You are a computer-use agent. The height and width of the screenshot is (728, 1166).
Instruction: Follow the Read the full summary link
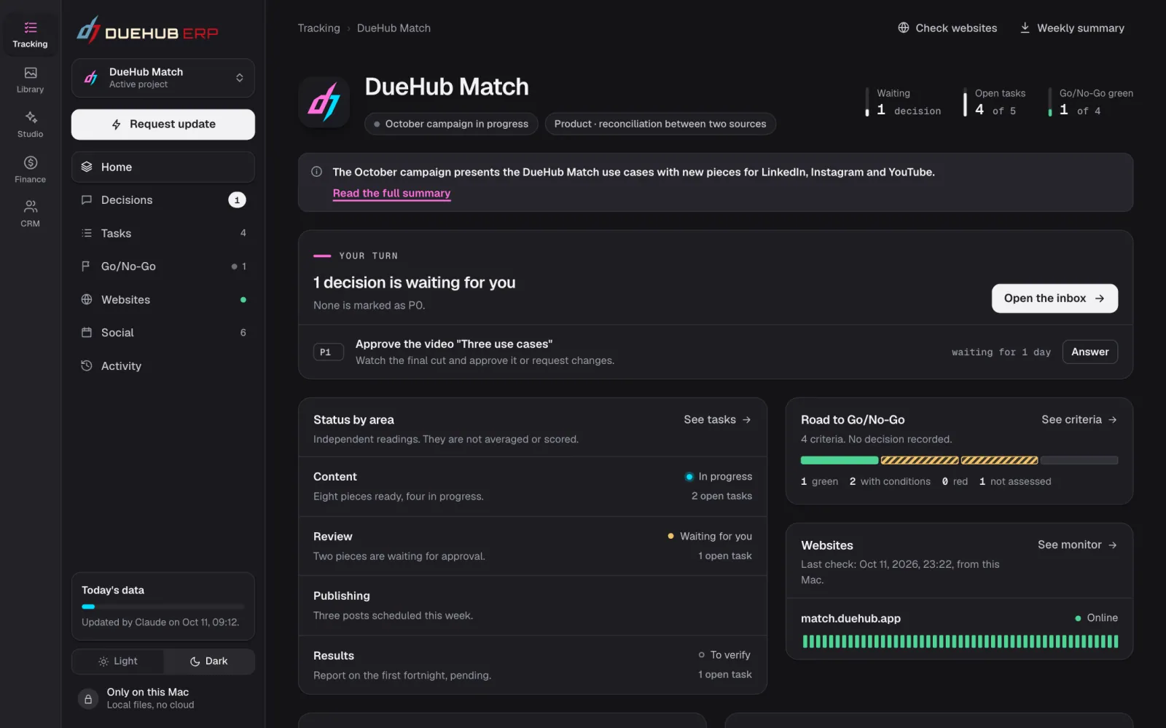(x=391, y=193)
